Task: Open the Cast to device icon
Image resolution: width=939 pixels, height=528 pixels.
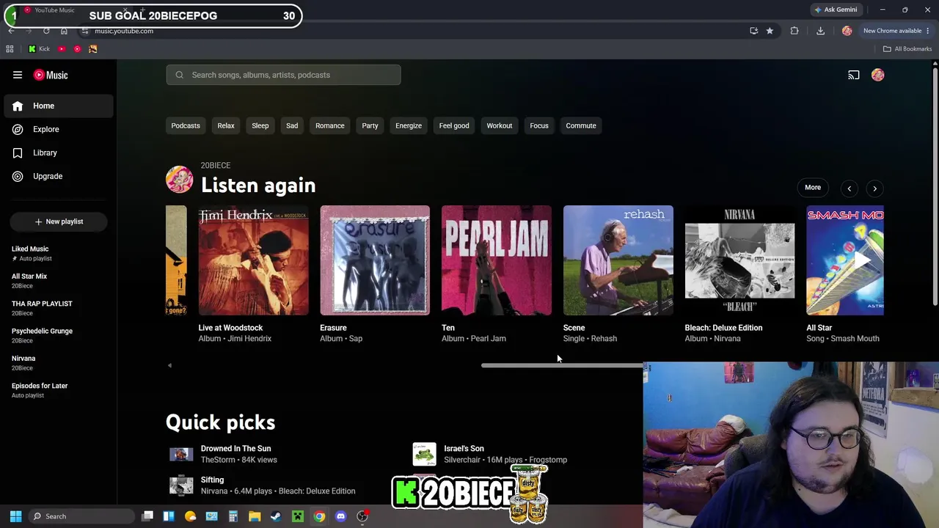Action: click(854, 75)
